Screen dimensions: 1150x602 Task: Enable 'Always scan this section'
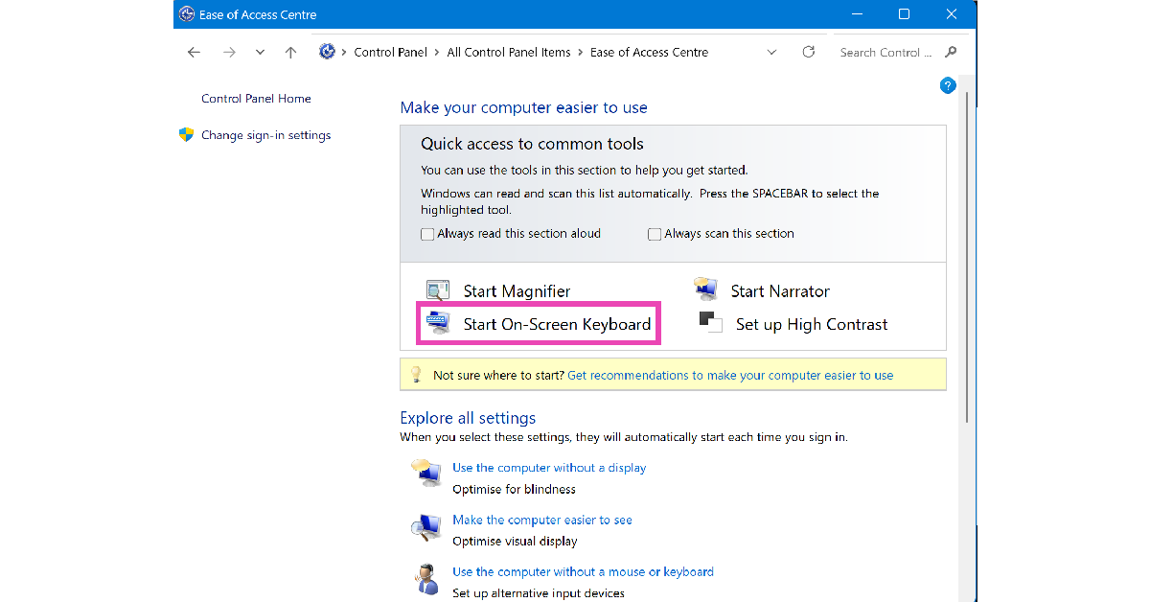(x=655, y=233)
